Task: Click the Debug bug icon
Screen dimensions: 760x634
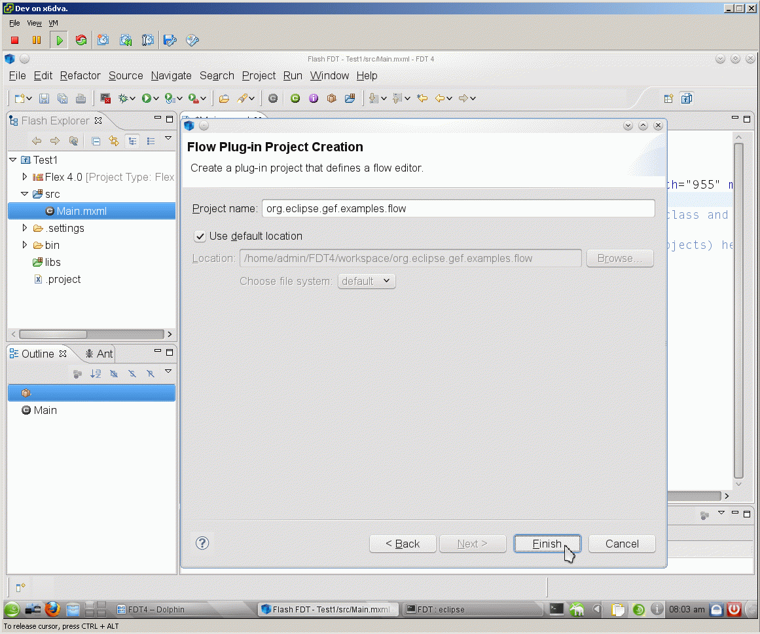Action: click(123, 98)
